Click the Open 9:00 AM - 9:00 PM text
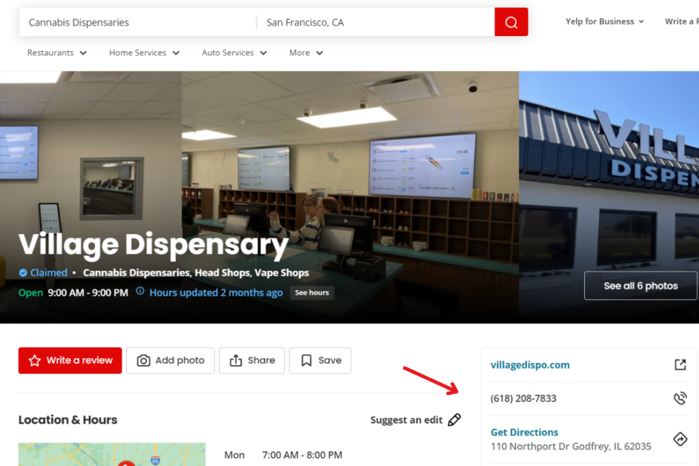Screen dimensions: 699x466 73,293
